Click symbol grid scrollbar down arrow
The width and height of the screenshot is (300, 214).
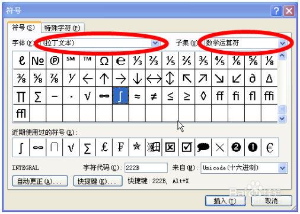click(282, 119)
